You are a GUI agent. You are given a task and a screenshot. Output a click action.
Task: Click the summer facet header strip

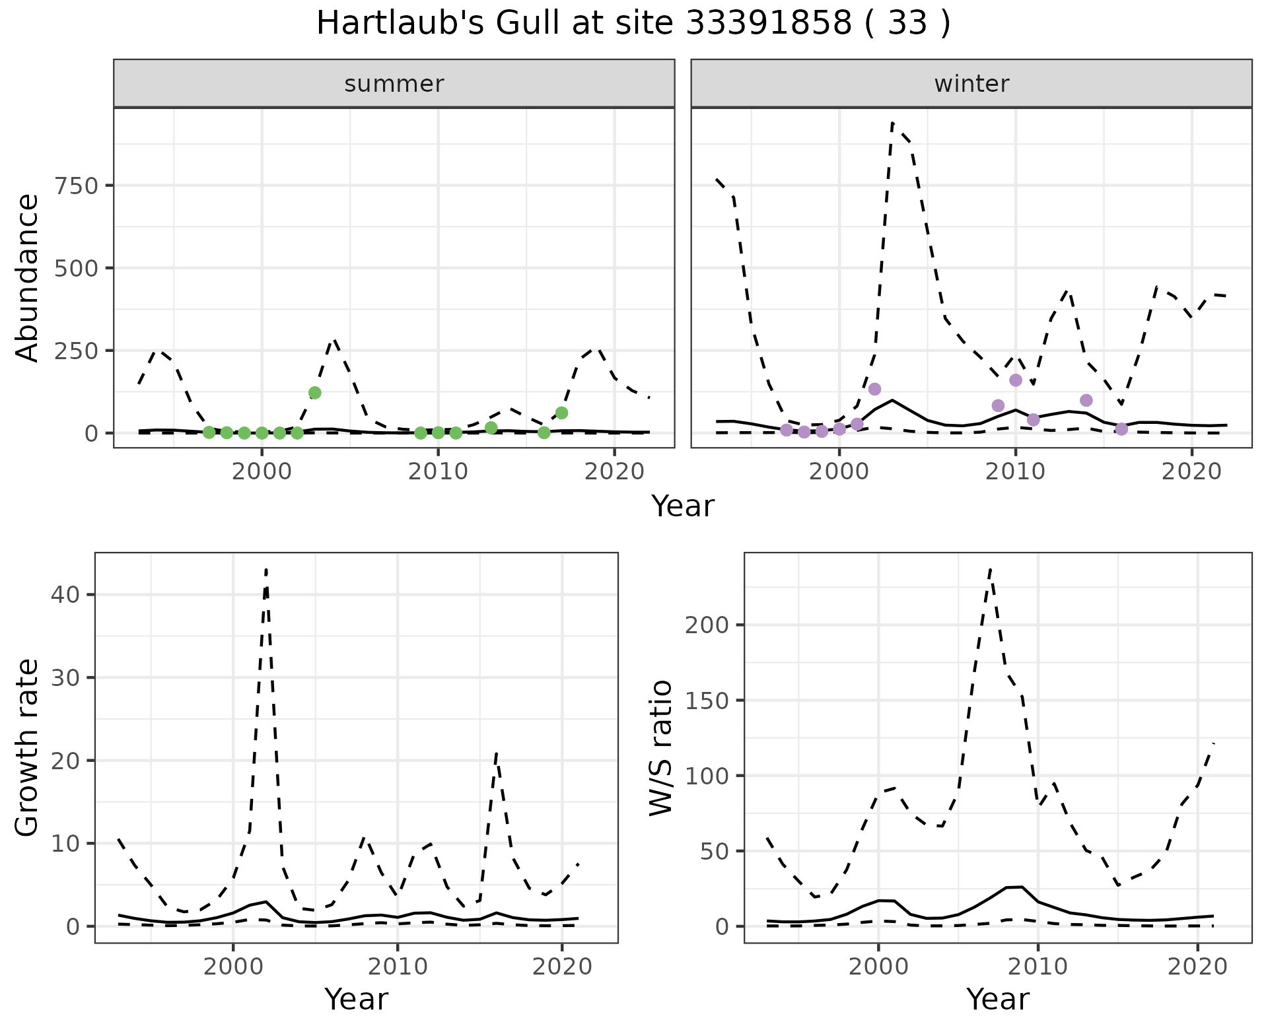(394, 84)
